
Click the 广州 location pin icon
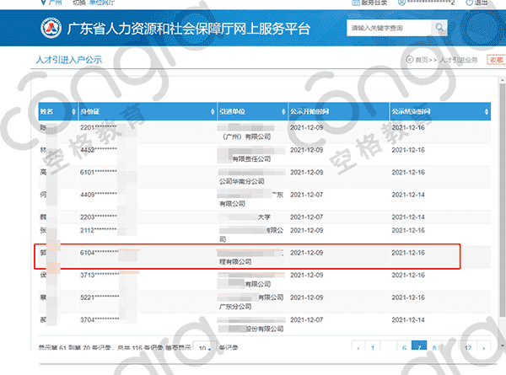click(x=43, y=3)
